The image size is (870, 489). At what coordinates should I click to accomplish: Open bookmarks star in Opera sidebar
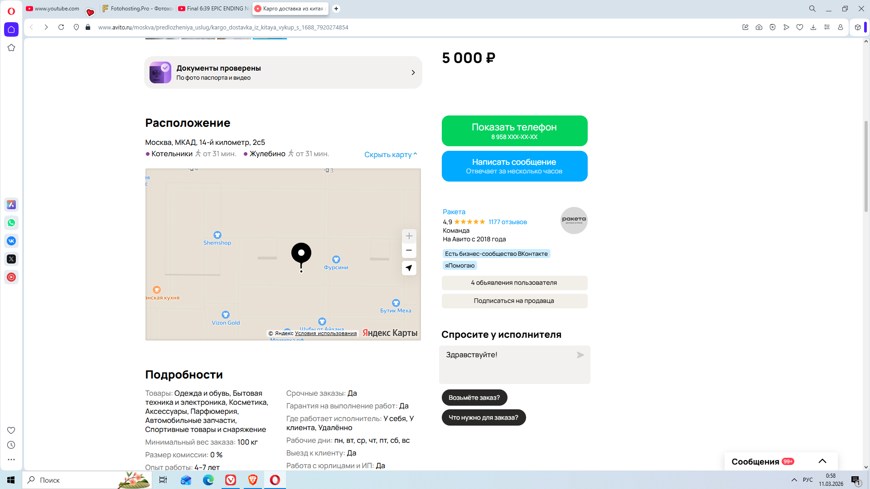(11, 48)
